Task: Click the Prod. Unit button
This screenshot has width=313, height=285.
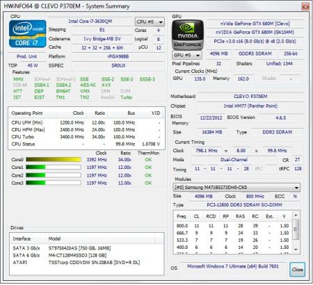Action: coord(26,56)
